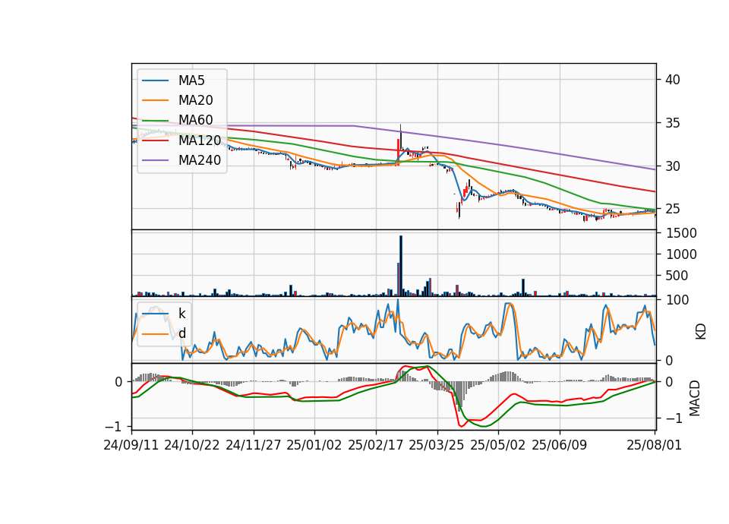This screenshot has height=524, width=729.
Task: Click the red MA120 legend line sample
Action: [x=155, y=140]
